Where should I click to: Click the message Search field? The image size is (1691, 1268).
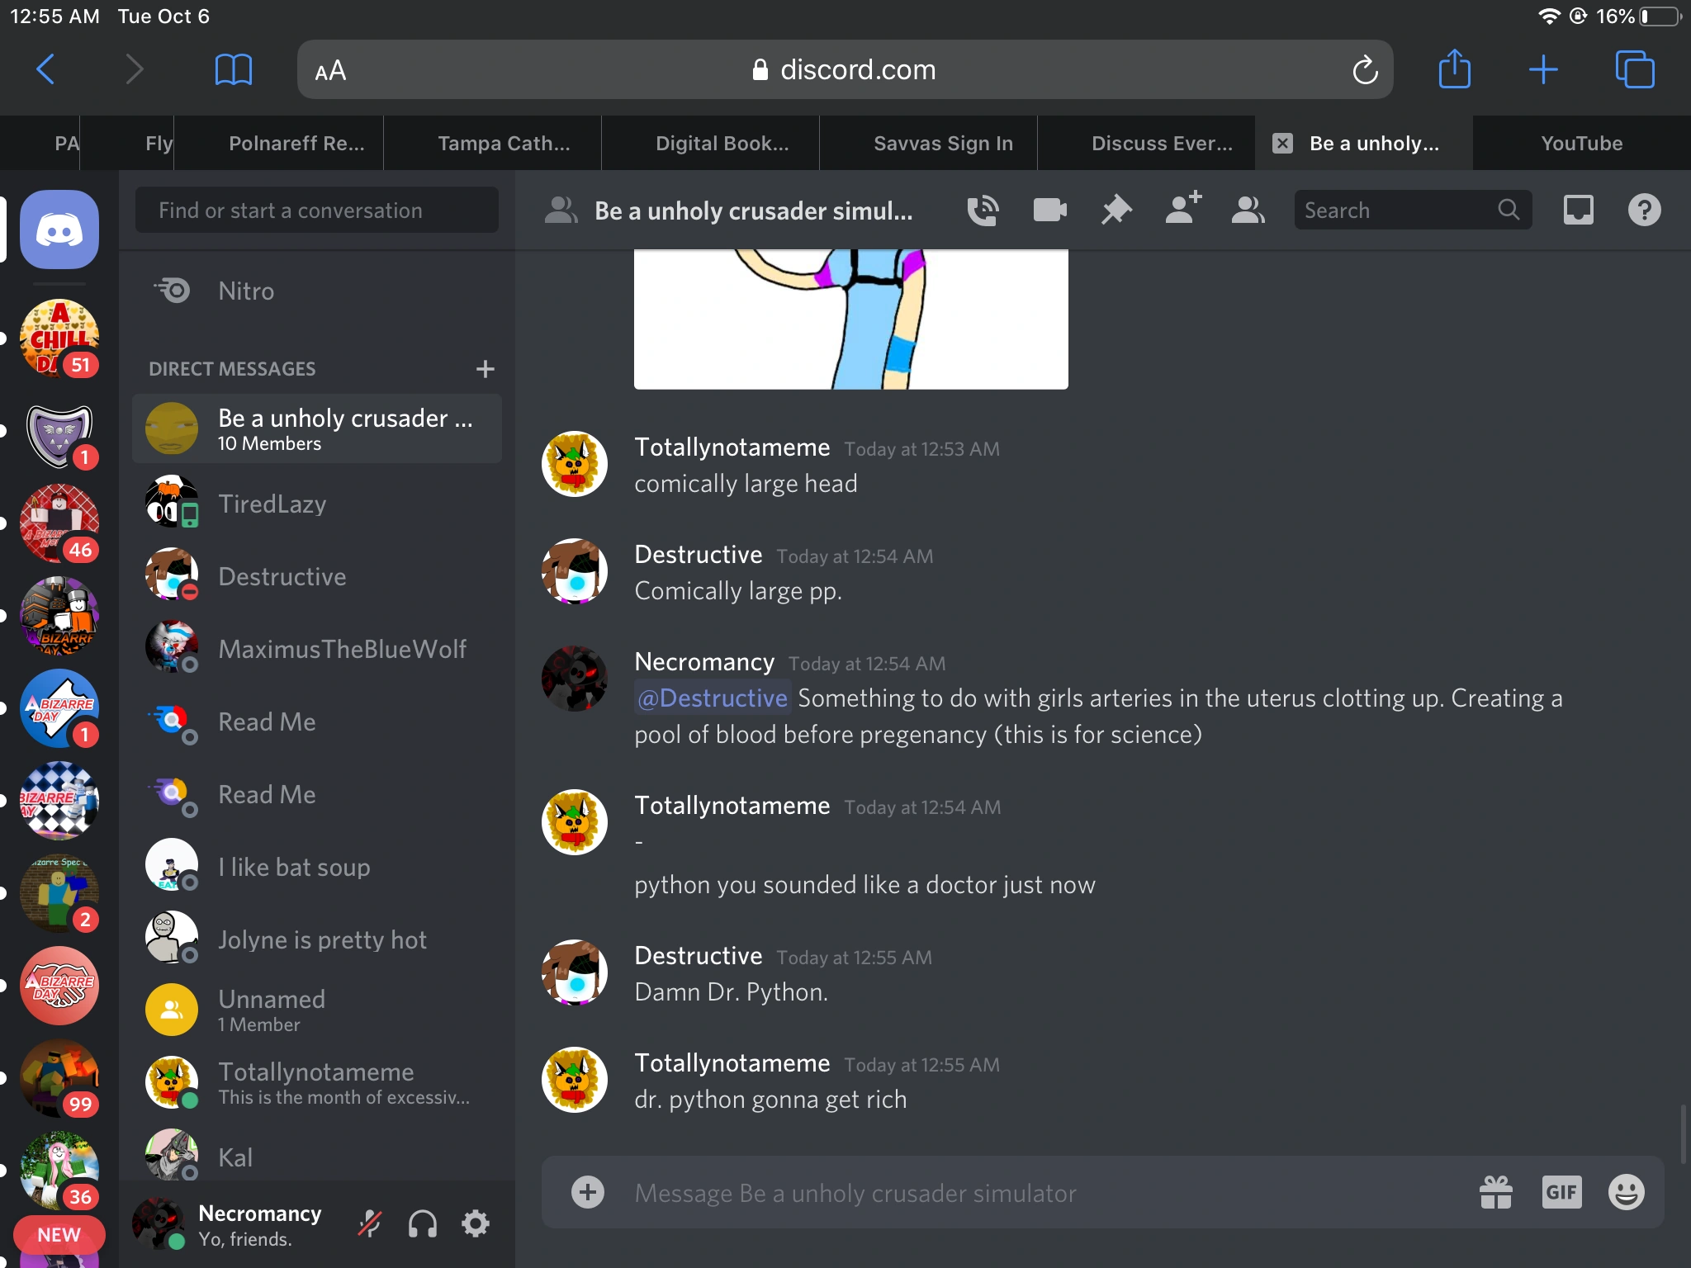[x=1395, y=211]
